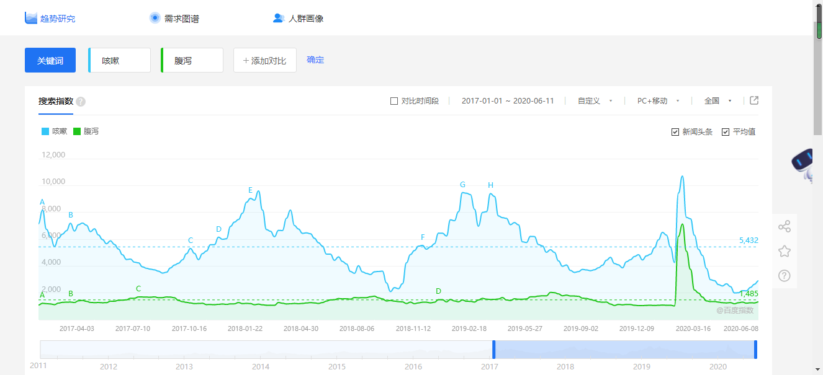This screenshot has width=823, height=375.
Task: Toggle the 腹泻 legend swatch
Action: (x=77, y=131)
